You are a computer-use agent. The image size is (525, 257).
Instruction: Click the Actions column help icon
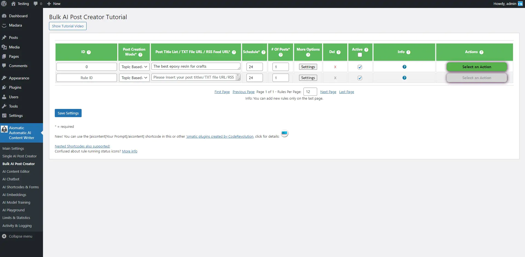point(481,52)
